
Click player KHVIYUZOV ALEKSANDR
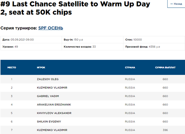click(x=54, y=113)
